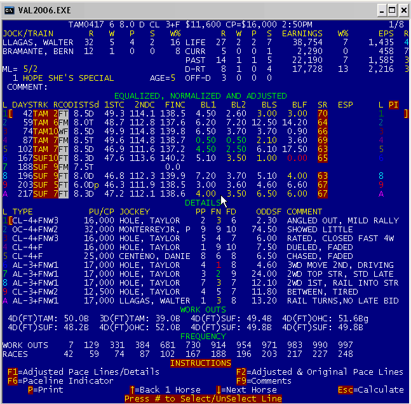Click frequency value 248 in RACES row
411x404 pixels.
tap(346, 354)
